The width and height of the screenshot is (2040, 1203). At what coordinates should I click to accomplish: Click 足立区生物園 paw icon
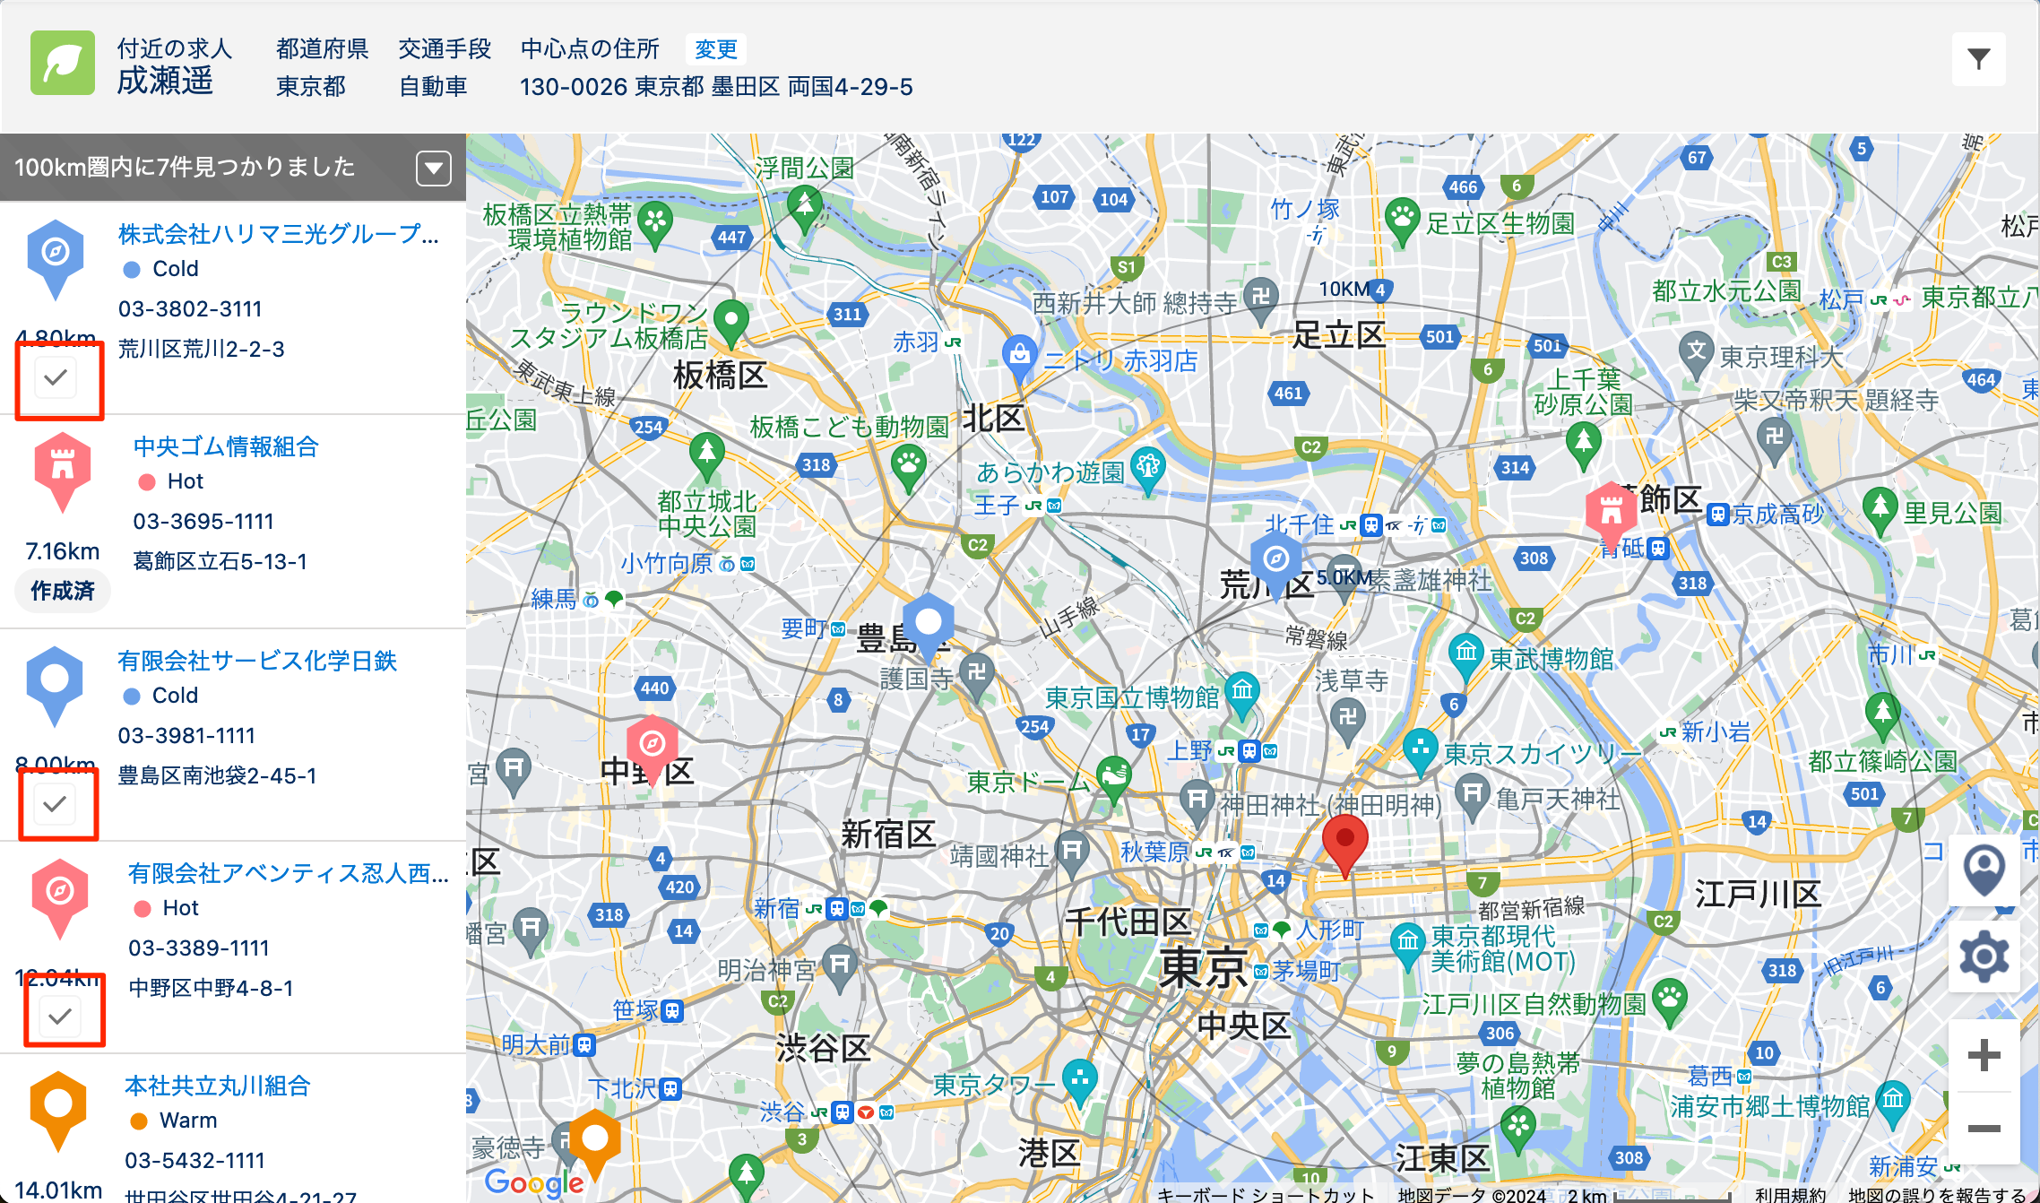point(1403,221)
